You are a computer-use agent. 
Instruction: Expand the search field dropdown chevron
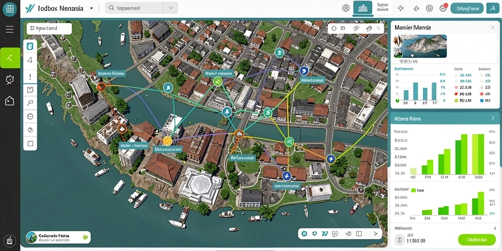click(171, 8)
